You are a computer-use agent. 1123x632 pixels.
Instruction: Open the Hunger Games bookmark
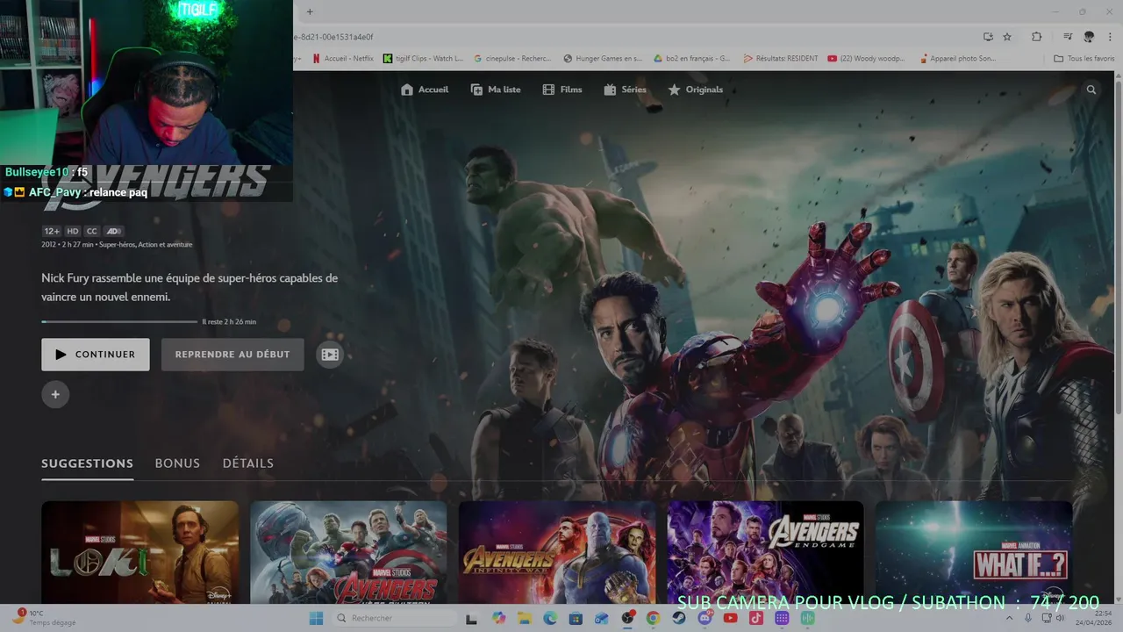[x=603, y=59]
